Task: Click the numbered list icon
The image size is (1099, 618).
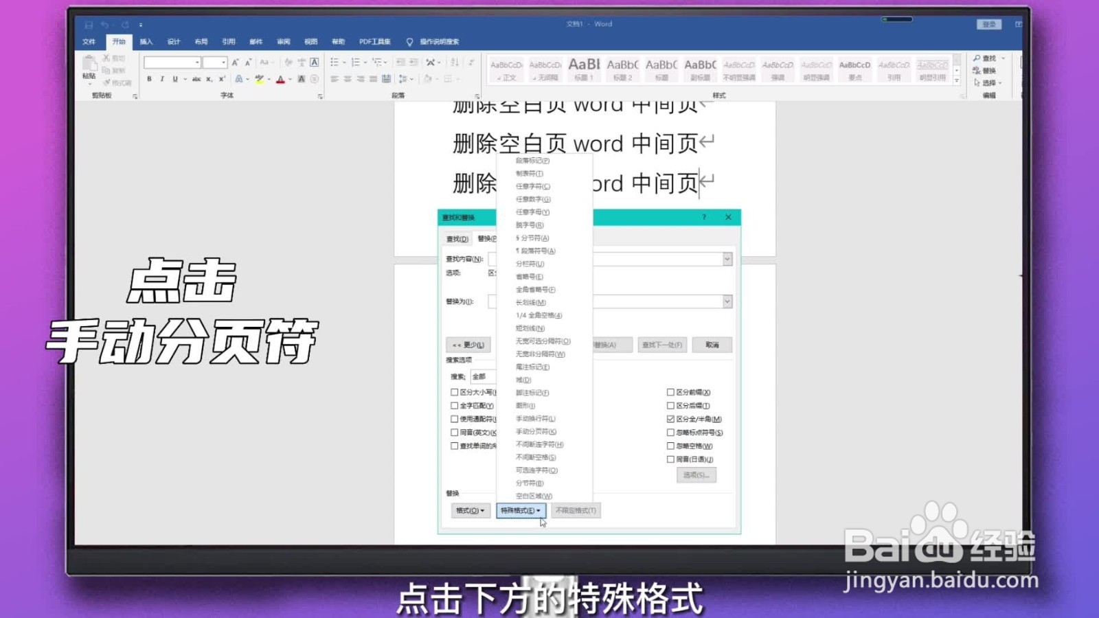Action: 356,62
